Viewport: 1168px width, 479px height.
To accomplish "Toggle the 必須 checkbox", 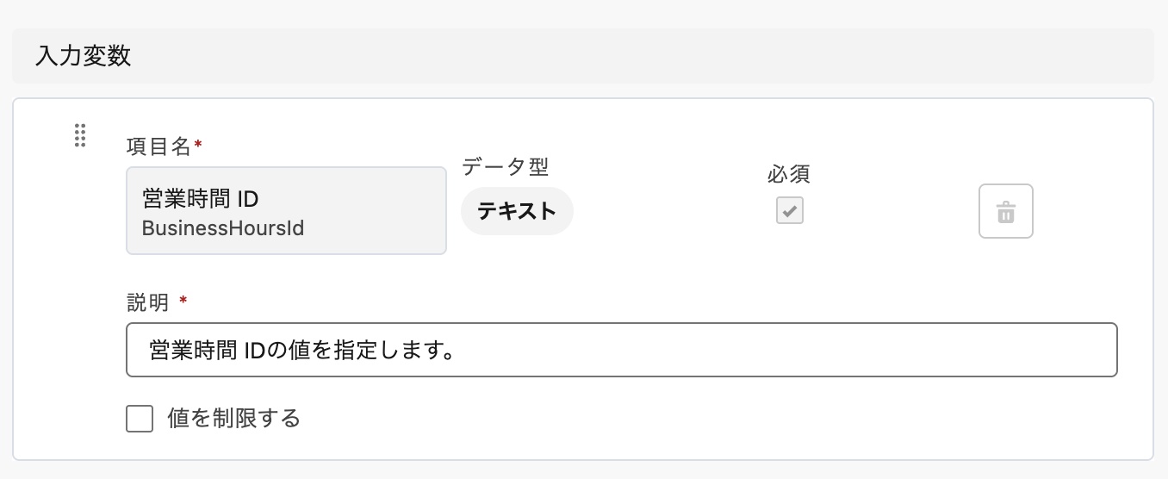I will (789, 211).
